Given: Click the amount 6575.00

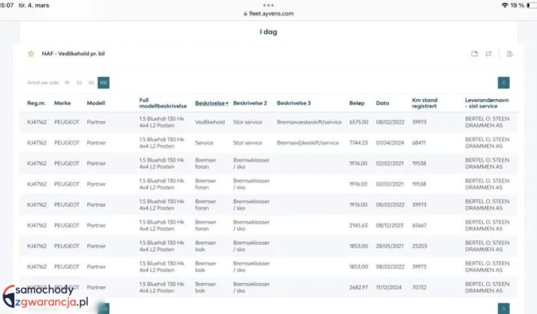Looking at the screenshot, I should (359, 122).
